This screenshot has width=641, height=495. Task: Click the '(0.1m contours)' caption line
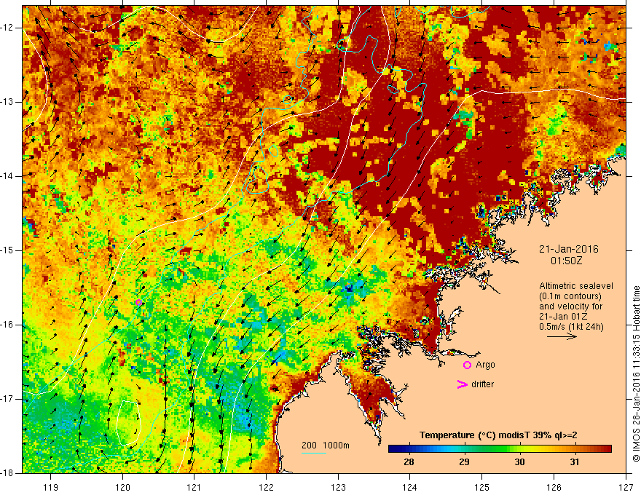570,296
